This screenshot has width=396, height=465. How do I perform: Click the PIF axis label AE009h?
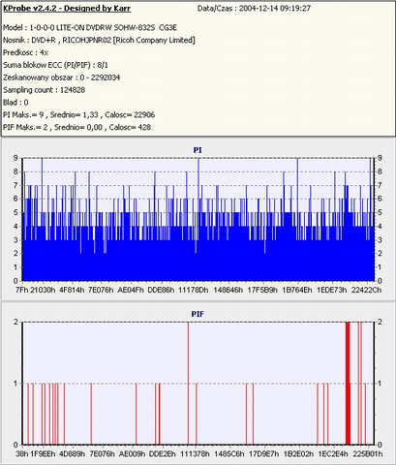(x=133, y=453)
